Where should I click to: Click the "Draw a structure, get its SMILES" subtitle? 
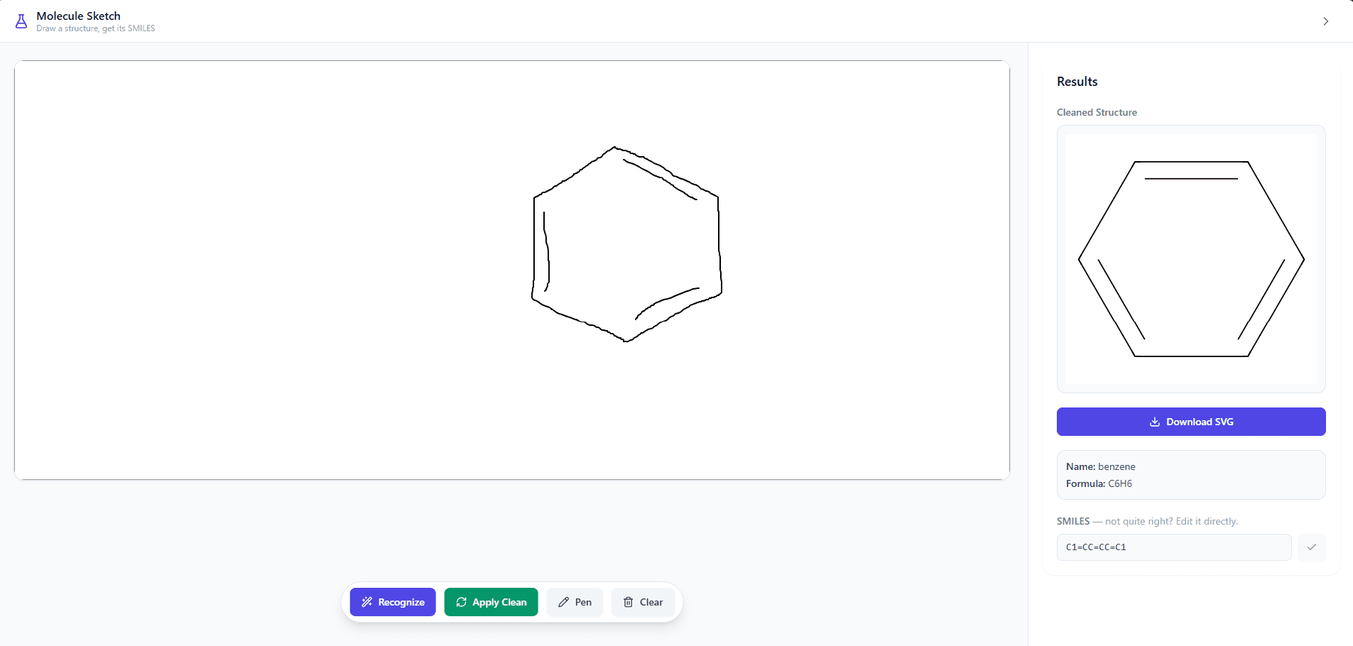pos(96,28)
